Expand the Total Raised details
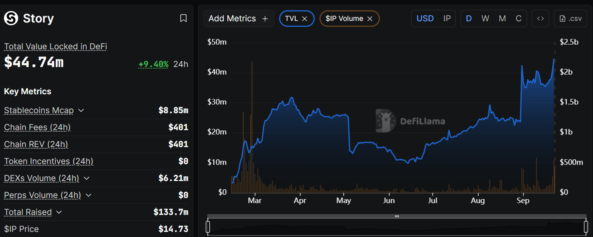Viewport: 593px width, 237px height. click(59, 212)
